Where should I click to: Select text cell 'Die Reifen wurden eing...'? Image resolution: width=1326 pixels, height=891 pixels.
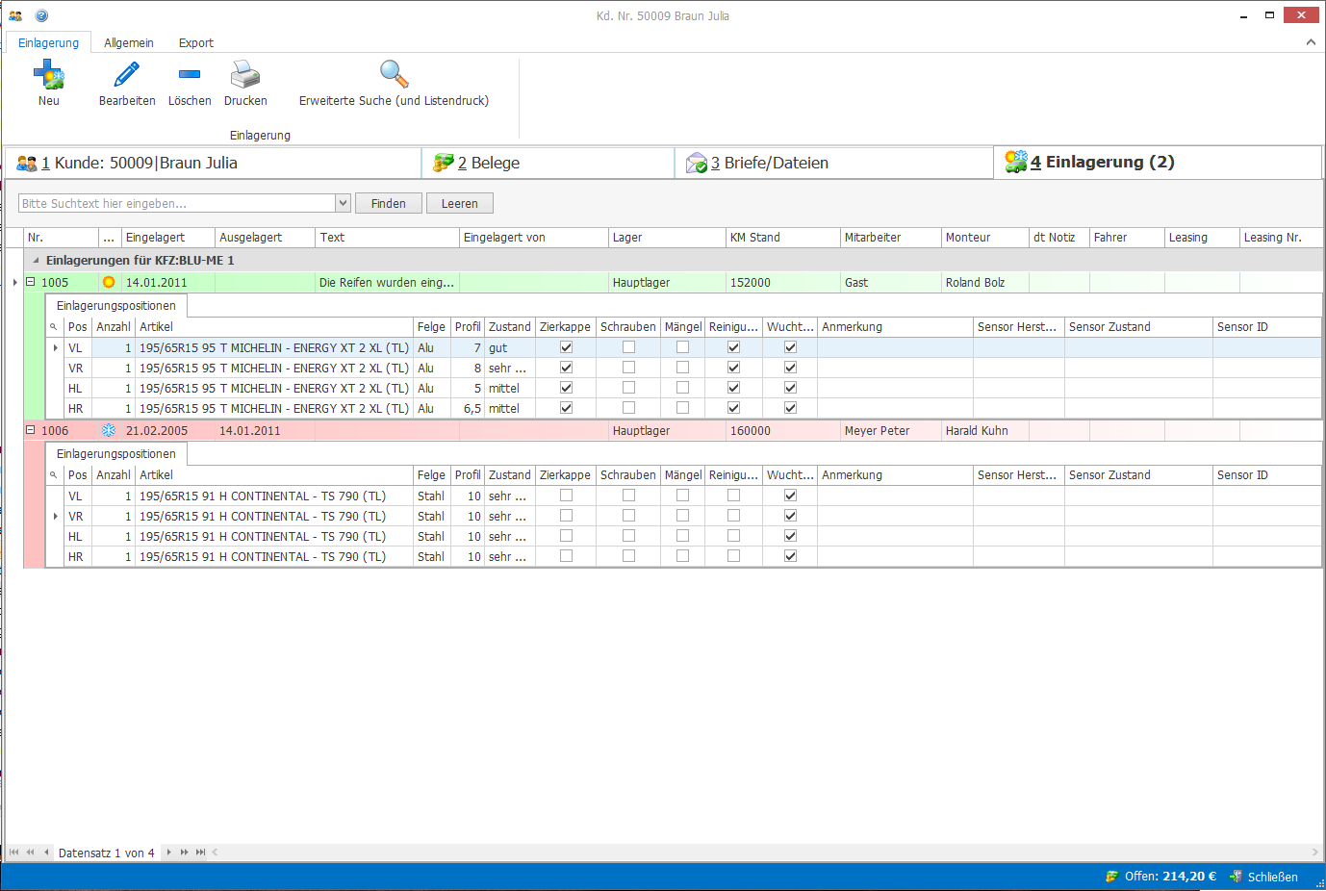387,282
